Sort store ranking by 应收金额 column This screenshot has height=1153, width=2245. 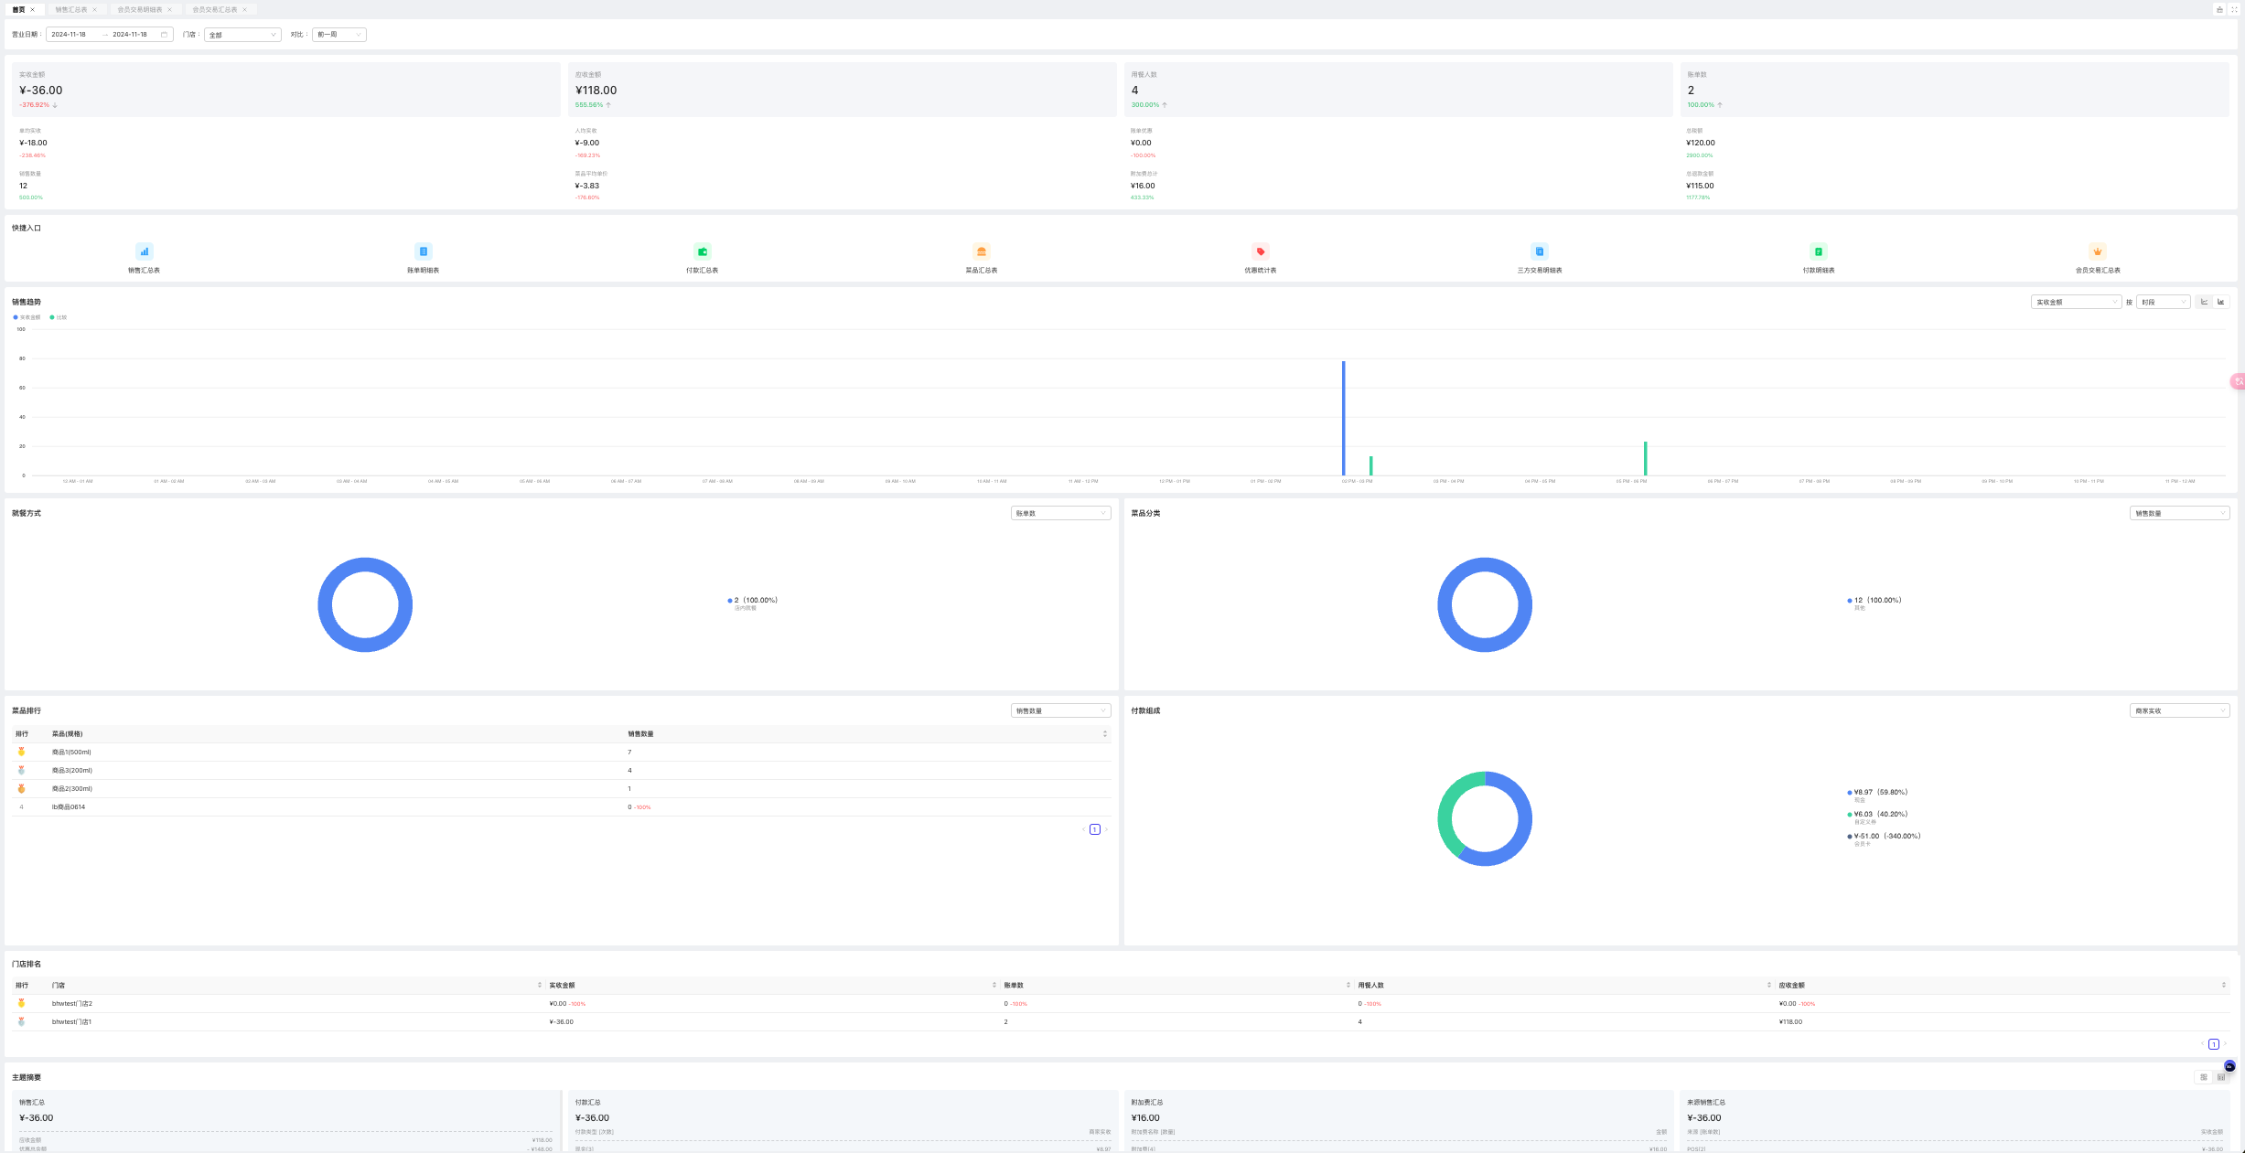[2223, 985]
